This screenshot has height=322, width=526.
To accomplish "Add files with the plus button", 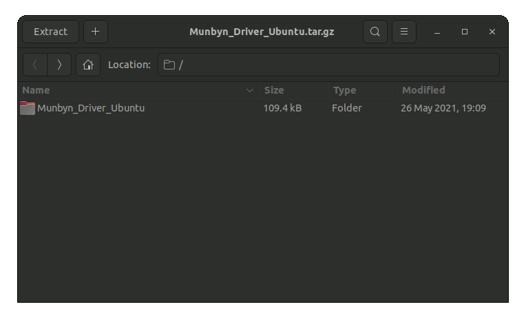I will (96, 32).
